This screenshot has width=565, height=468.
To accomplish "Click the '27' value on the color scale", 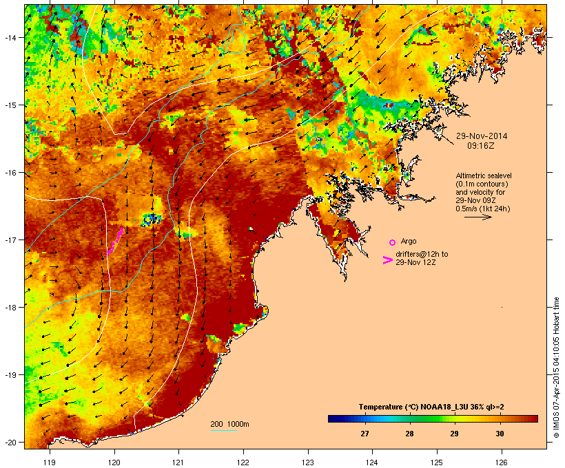I will pyautogui.click(x=364, y=434).
